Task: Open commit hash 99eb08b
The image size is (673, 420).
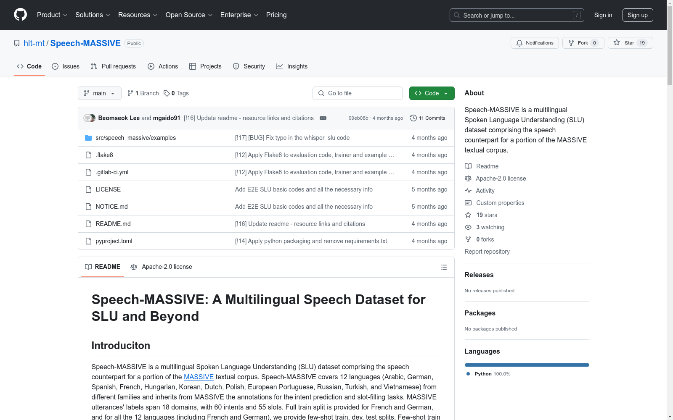Action: [x=358, y=118]
